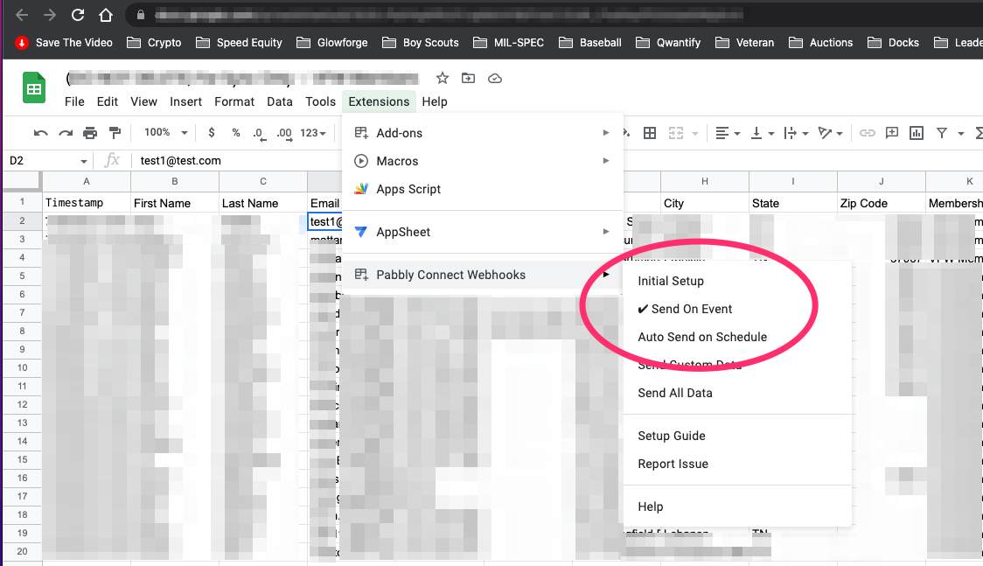Format as percent
Image resolution: width=983 pixels, height=566 pixels.
pyautogui.click(x=236, y=133)
